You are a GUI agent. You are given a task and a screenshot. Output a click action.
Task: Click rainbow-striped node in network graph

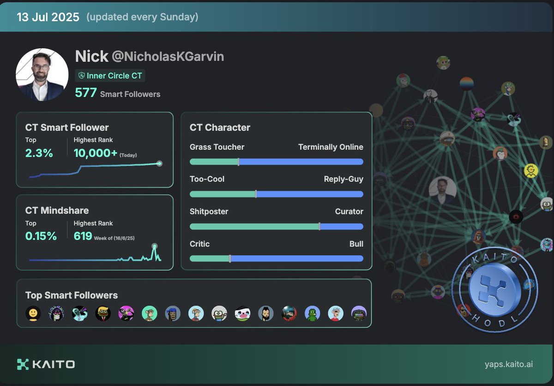[466, 84]
